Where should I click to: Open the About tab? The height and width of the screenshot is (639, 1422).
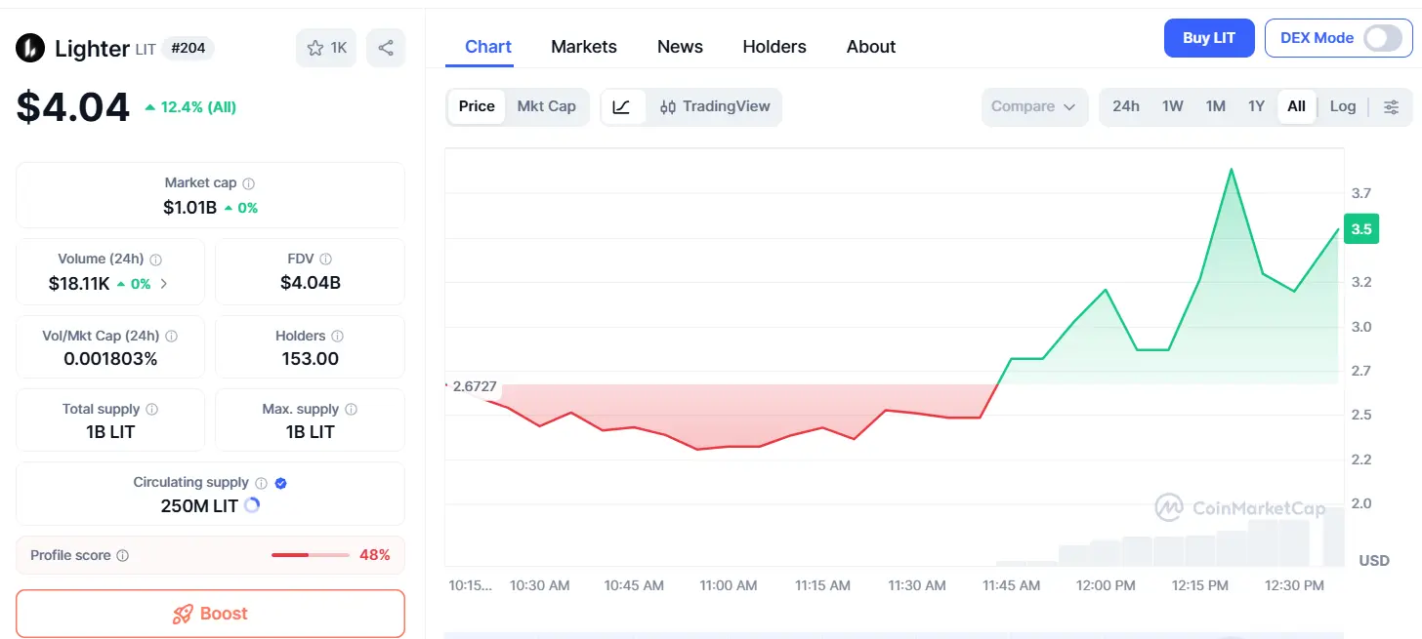click(871, 47)
